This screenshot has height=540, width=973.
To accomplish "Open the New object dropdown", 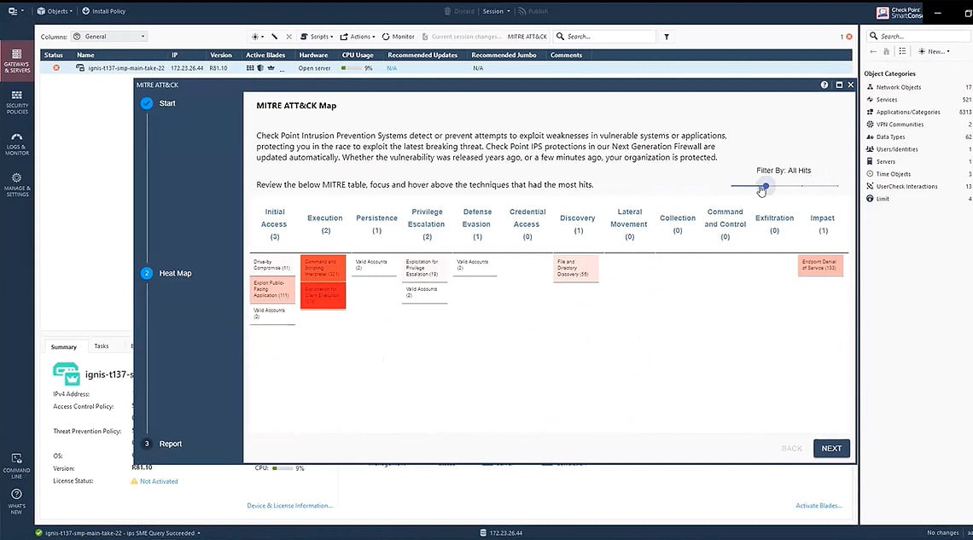I will [x=934, y=51].
